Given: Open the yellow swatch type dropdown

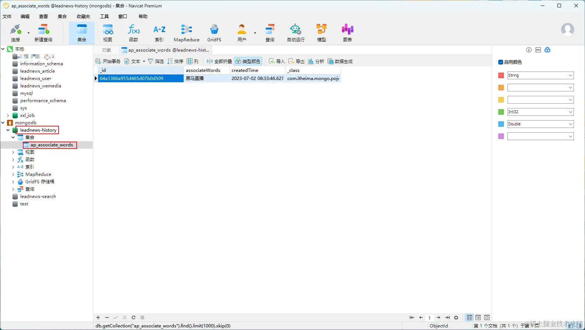Looking at the screenshot, I should tap(540, 100).
